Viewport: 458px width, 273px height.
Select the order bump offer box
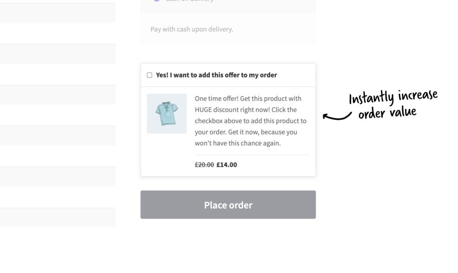pyautogui.click(x=228, y=119)
